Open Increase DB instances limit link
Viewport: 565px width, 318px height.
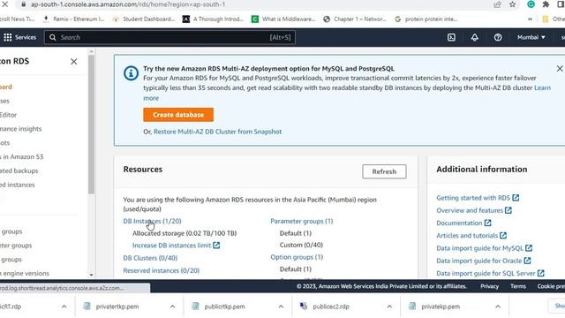tap(176, 246)
